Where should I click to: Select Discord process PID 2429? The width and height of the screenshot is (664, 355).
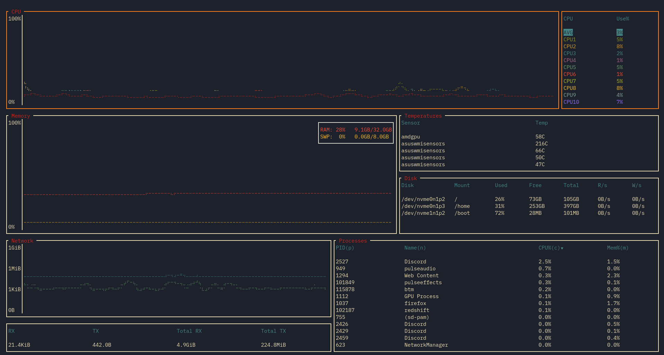496,331
